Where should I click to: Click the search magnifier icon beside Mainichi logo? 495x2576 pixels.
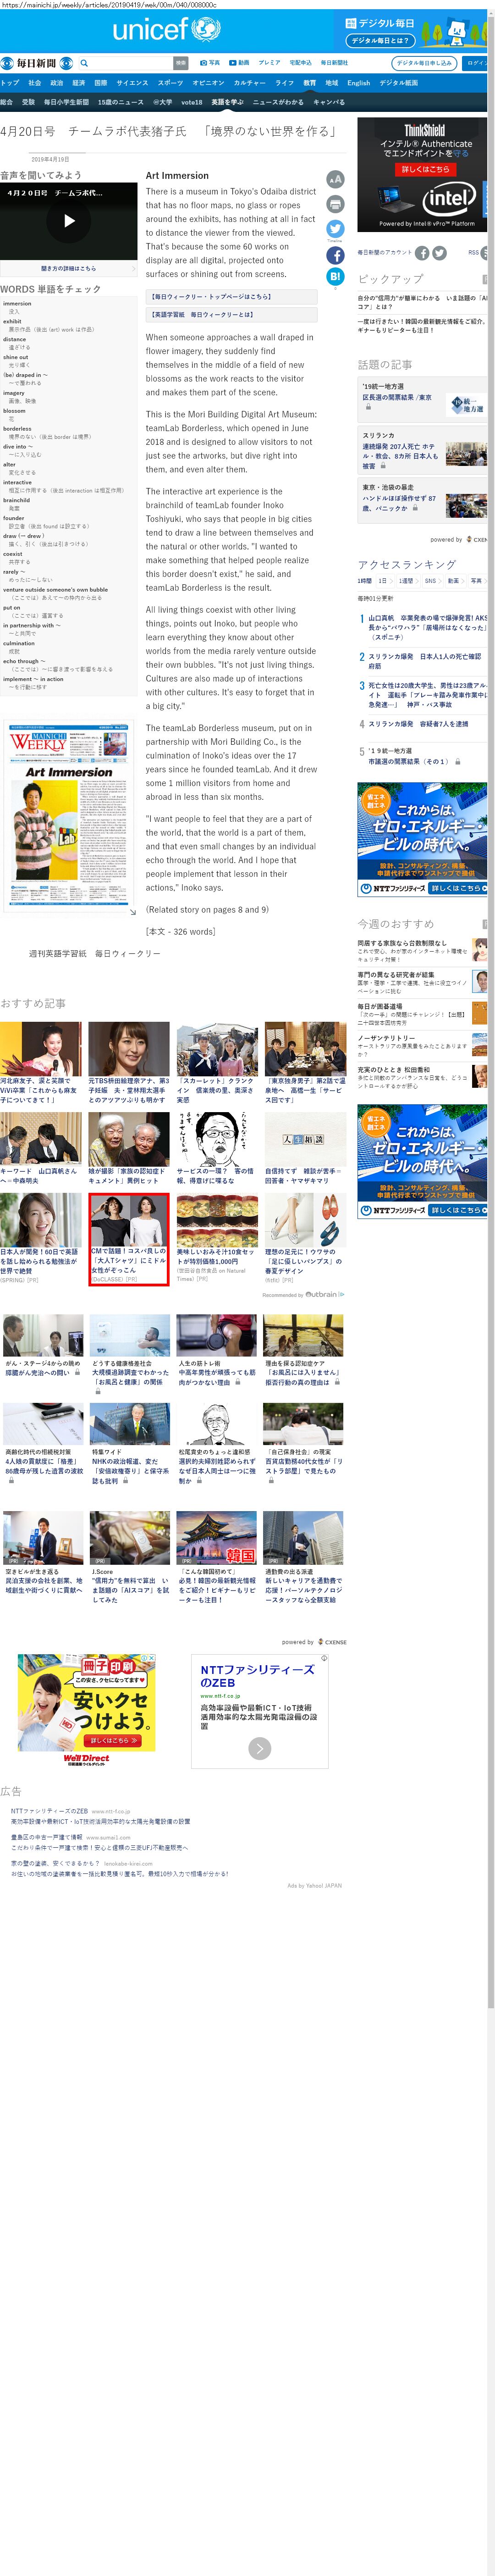84,63
